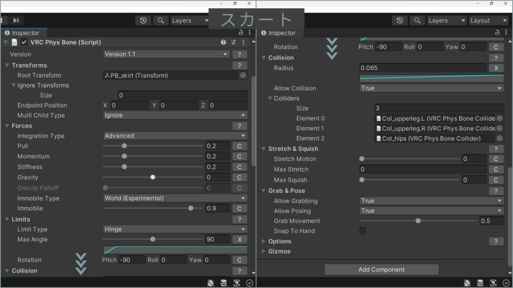Click the X button beside Radius

pos(495,68)
